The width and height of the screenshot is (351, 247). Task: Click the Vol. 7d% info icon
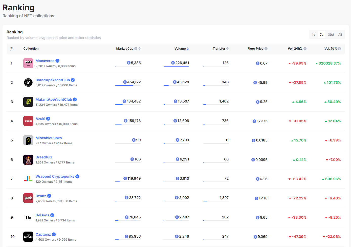(339, 49)
